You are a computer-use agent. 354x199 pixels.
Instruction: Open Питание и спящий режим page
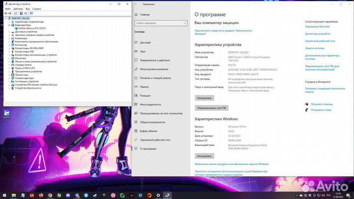(x=155, y=78)
